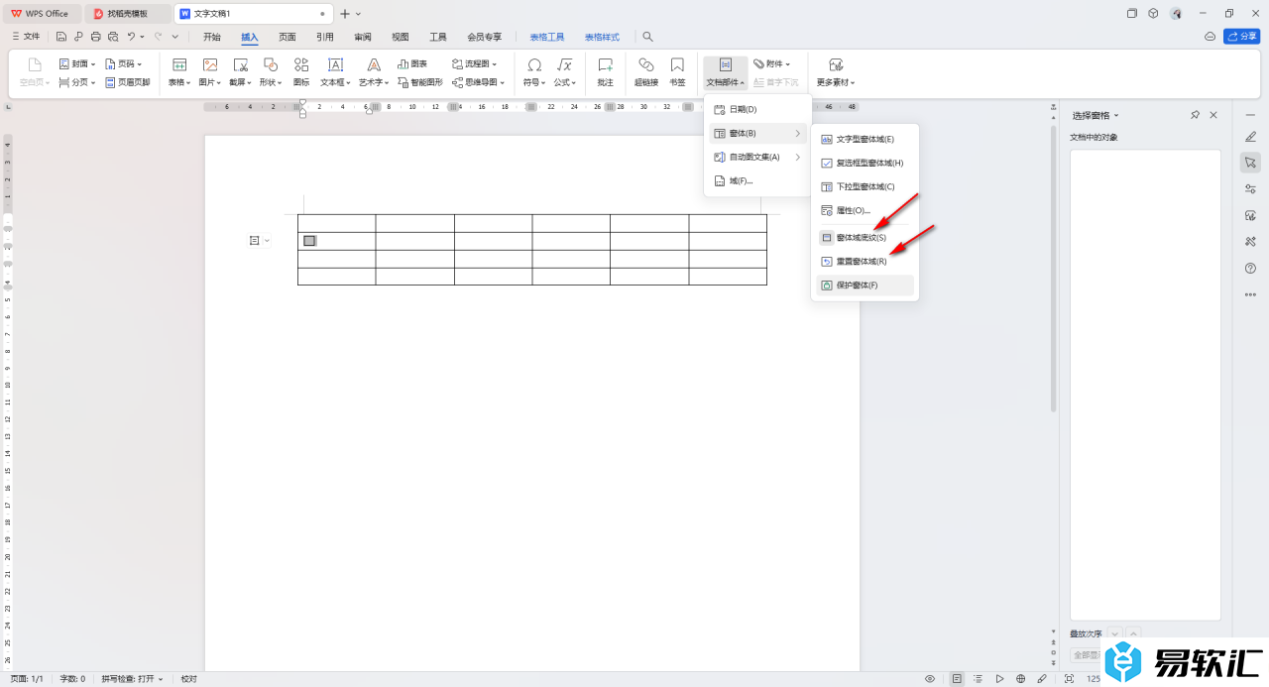Click 重置窗体域(R) reset form fields
Viewport: 1269px width, 687px height.
[x=865, y=262]
